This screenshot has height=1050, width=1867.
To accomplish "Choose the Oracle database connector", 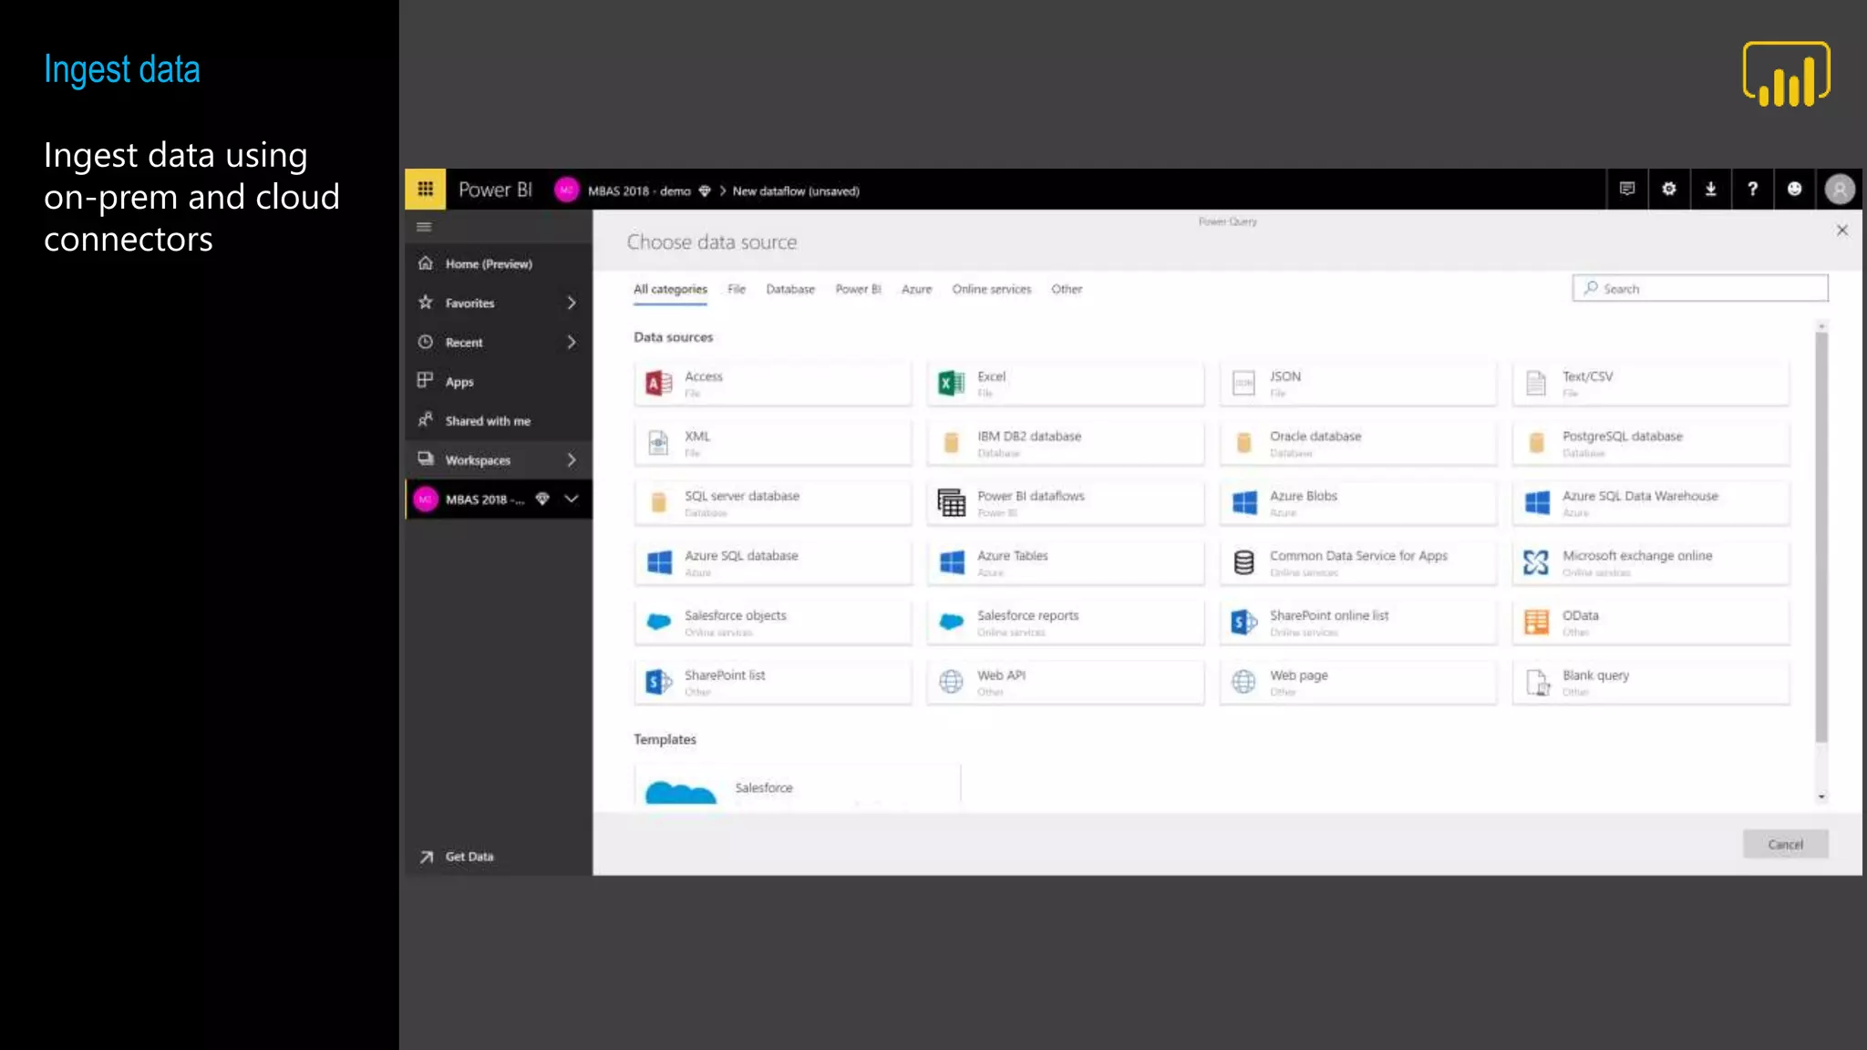I will click(1358, 443).
